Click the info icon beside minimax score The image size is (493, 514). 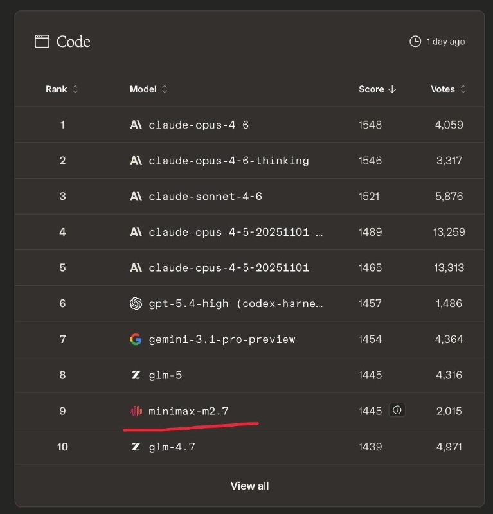click(397, 411)
